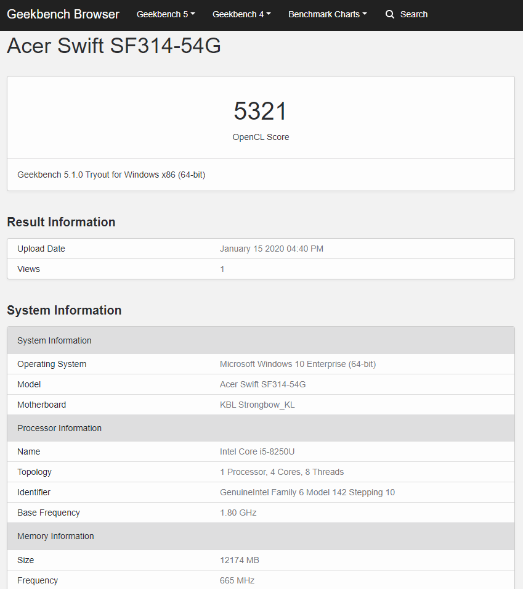Select the 1.80 GHz base frequency value
Viewport: 523px width, 589px height.
pyautogui.click(x=238, y=513)
